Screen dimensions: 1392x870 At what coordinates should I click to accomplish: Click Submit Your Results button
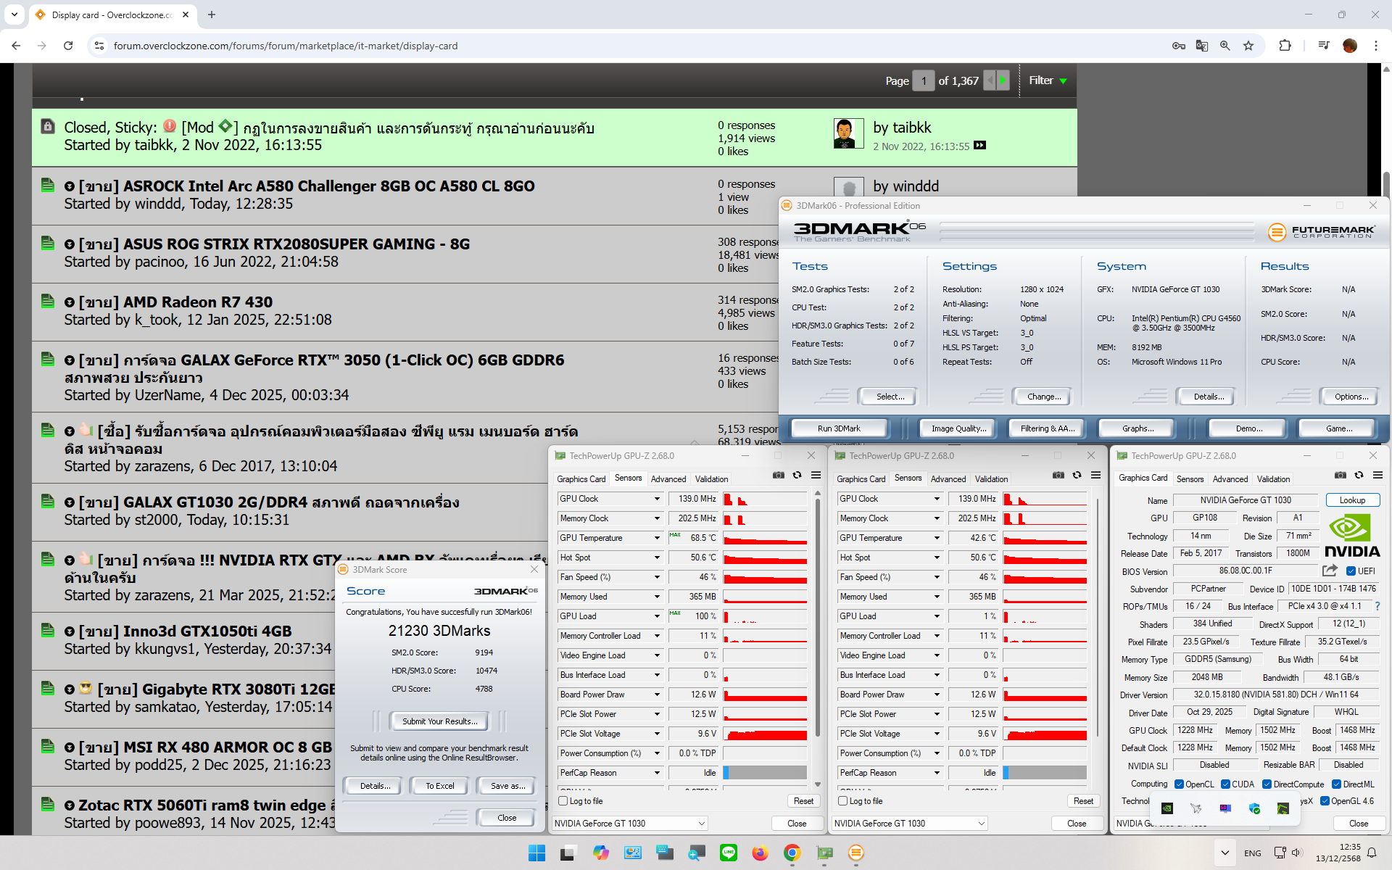tap(439, 721)
